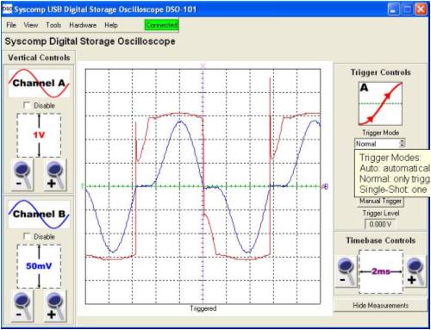Zoom in Channel A vertical scale
Screen dimensions: 431x330
pyautogui.click(x=55, y=175)
